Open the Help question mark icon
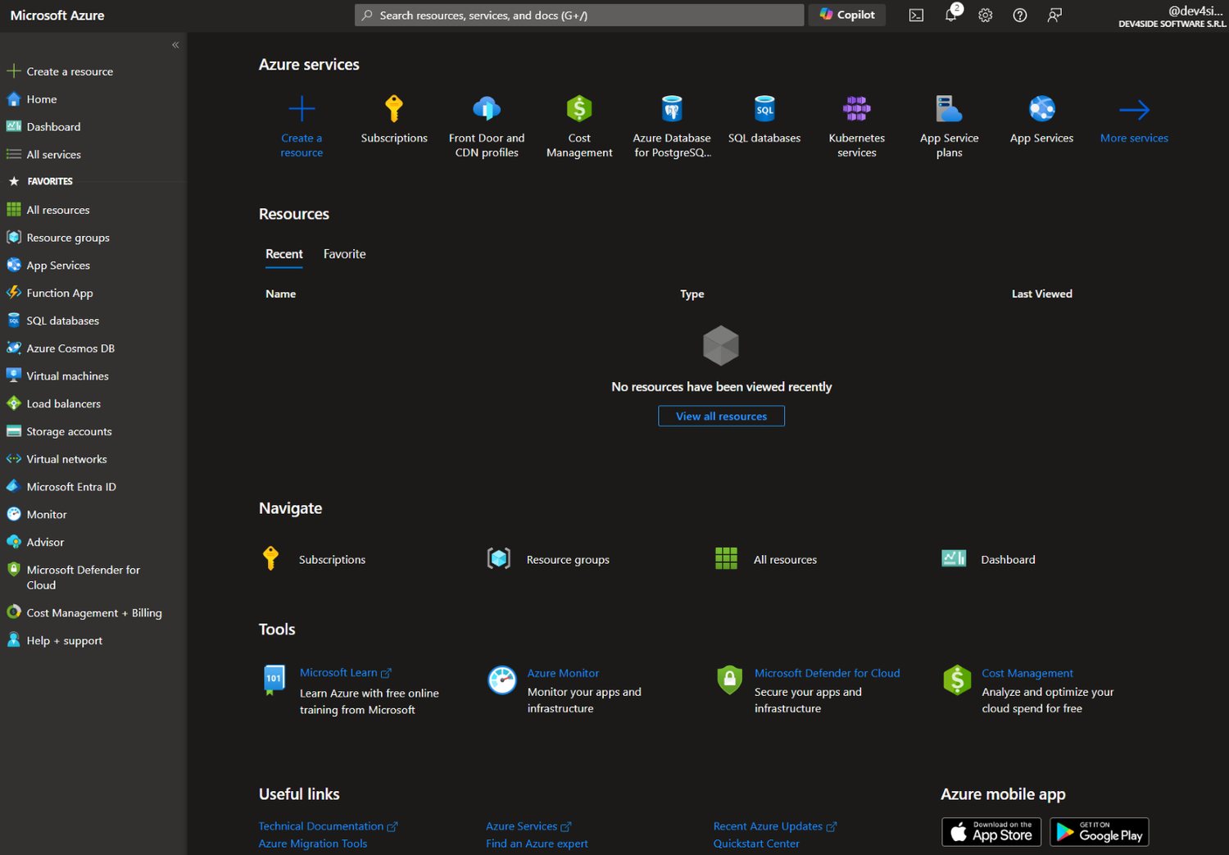 click(x=1020, y=16)
